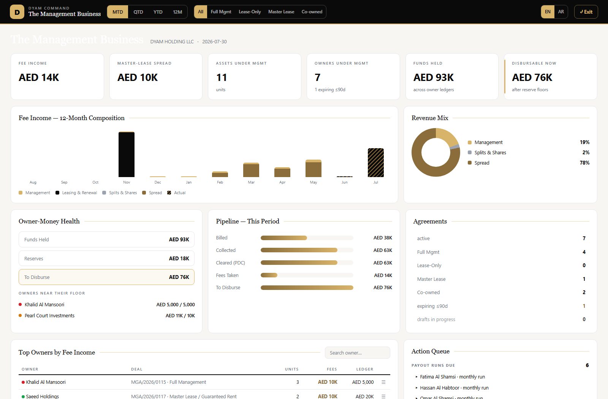Image resolution: width=608 pixels, height=399 pixels.
Task: Open row menu for Khalid Al Mansoori
Action: pyautogui.click(x=383, y=382)
